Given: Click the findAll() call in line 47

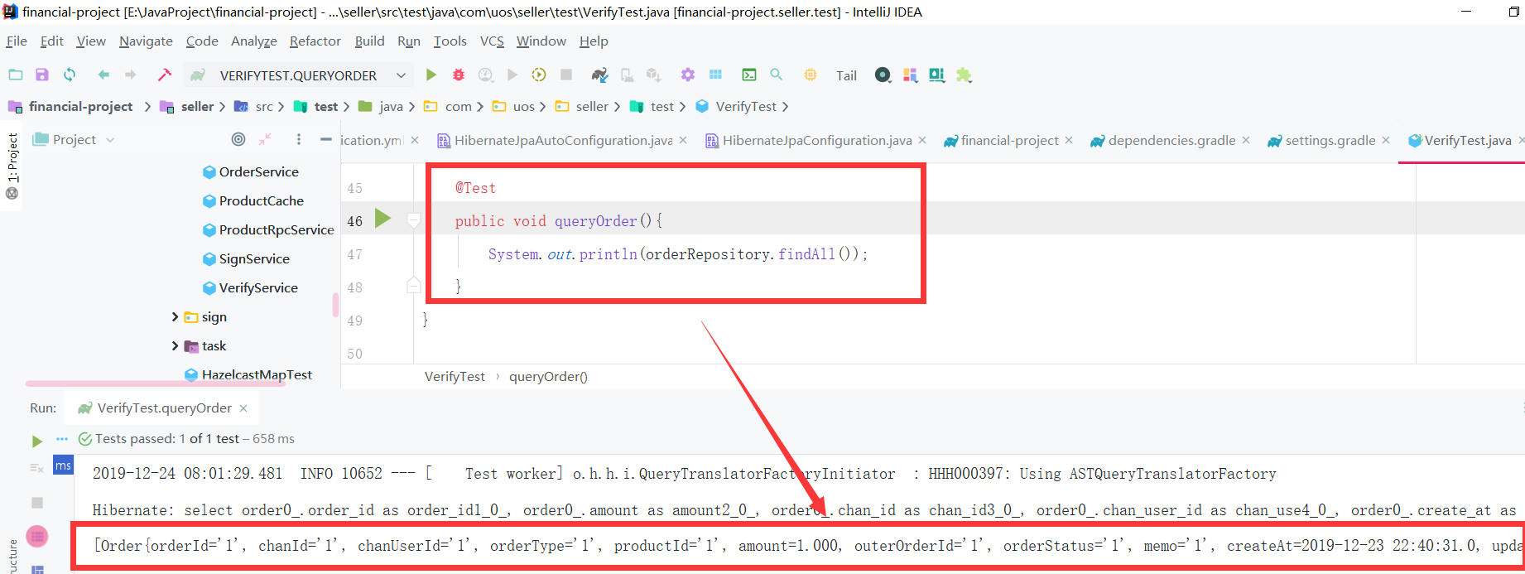Looking at the screenshot, I should tap(818, 254).
